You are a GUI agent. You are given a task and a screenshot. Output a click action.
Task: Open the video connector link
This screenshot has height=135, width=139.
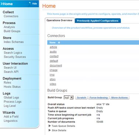pos(53,84)
